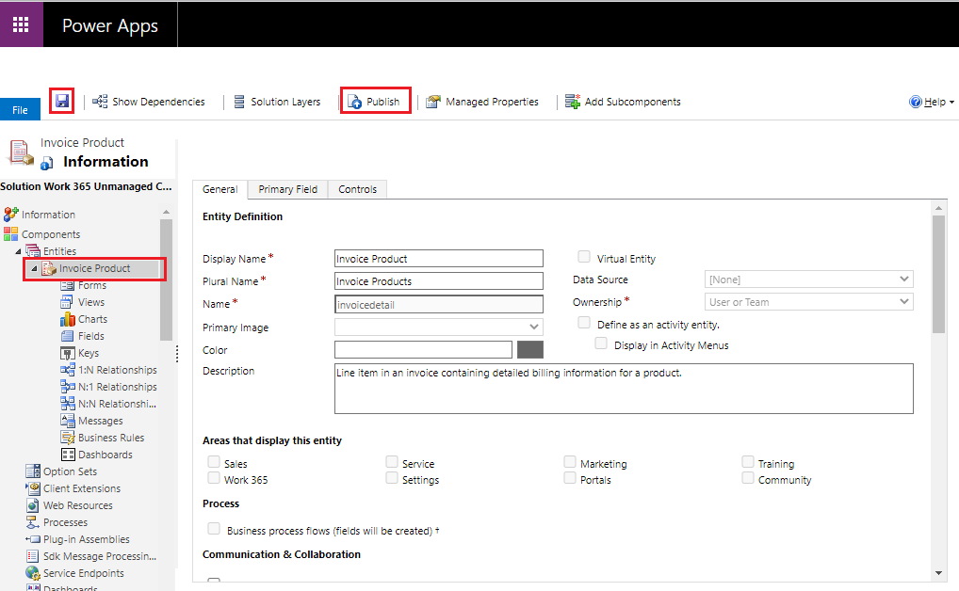This screenshot has height=591, width=959.
Task: Open the Primary Image dropdown
Action: (x=439, y=327)
